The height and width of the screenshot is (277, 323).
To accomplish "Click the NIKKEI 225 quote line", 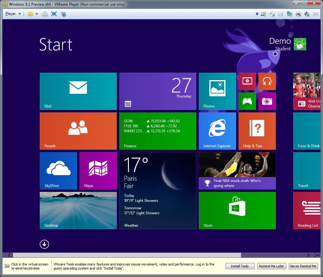I will coord(152,131).
